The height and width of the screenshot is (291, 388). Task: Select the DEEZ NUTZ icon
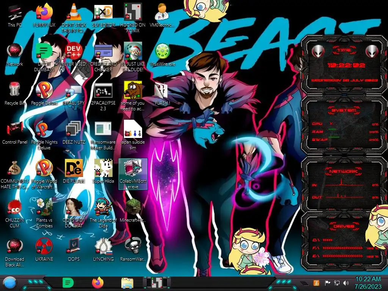74,133
